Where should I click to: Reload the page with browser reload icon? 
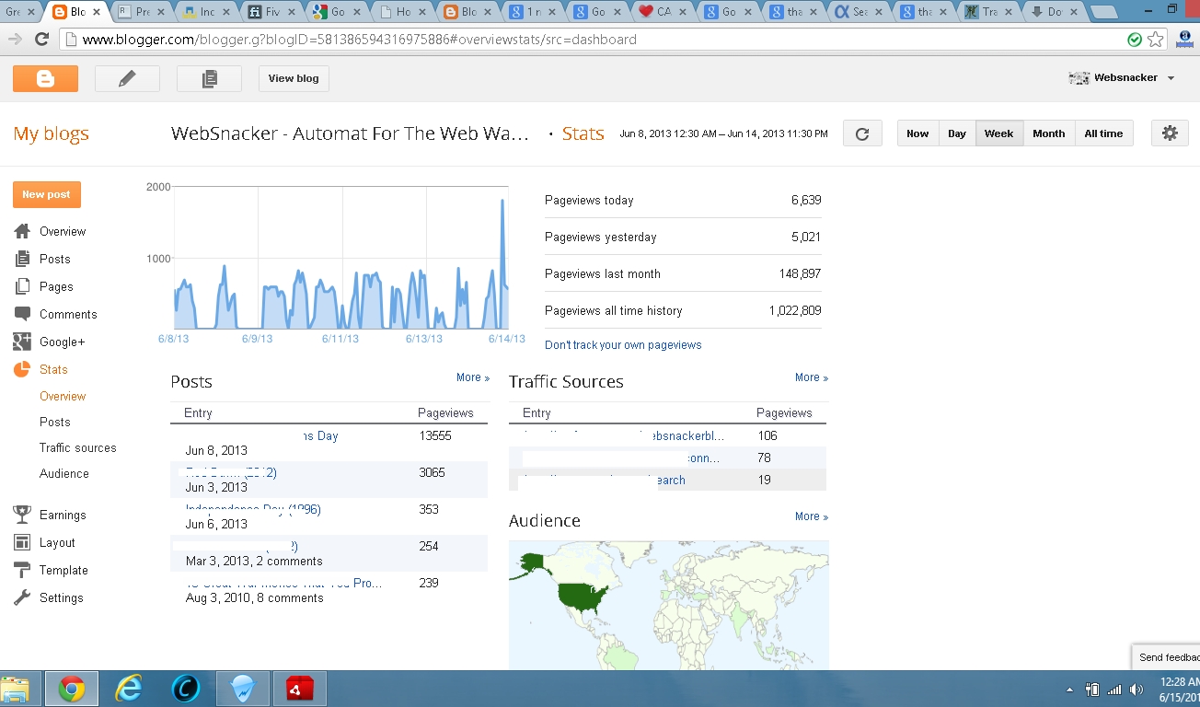click(x=41, y=40)
